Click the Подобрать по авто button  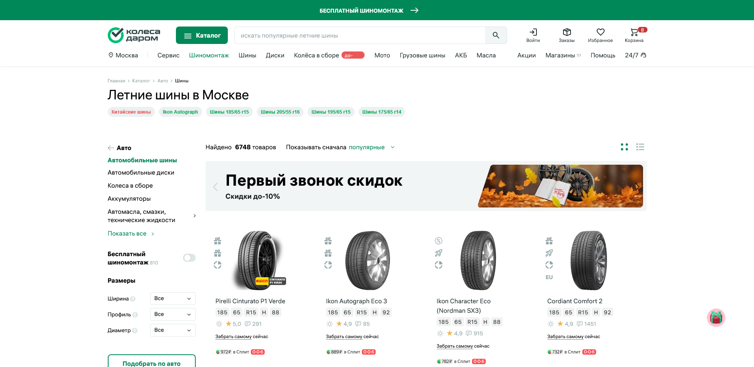point(151,363)
